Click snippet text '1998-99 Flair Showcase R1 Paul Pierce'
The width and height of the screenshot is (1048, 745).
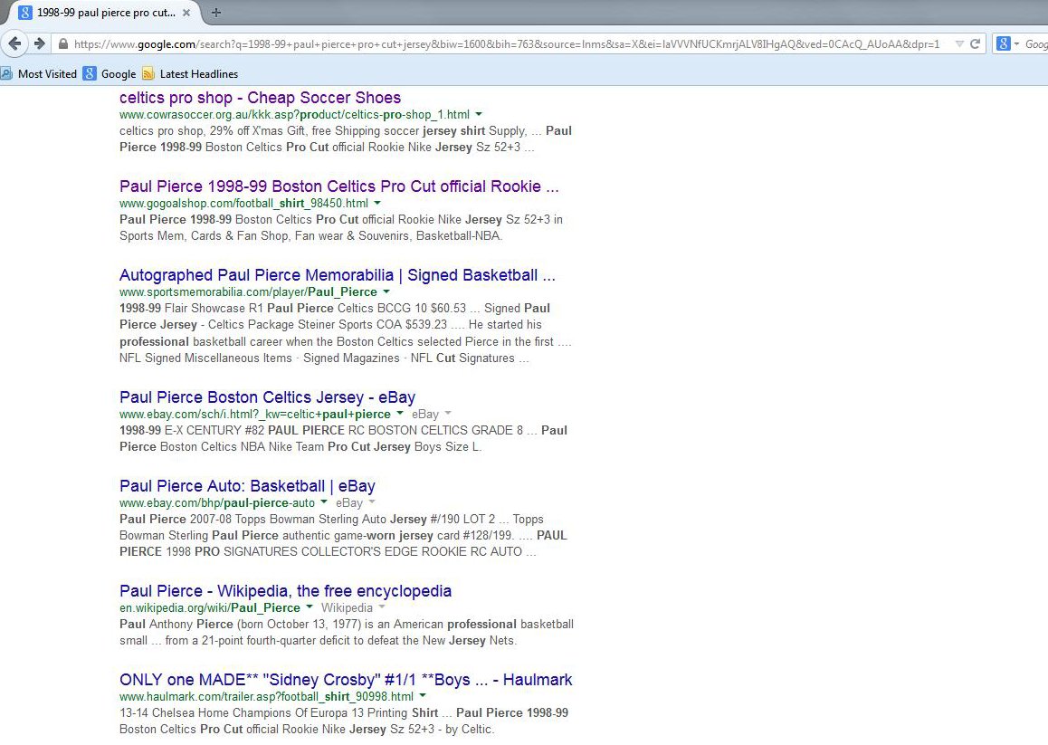point(226,309)
